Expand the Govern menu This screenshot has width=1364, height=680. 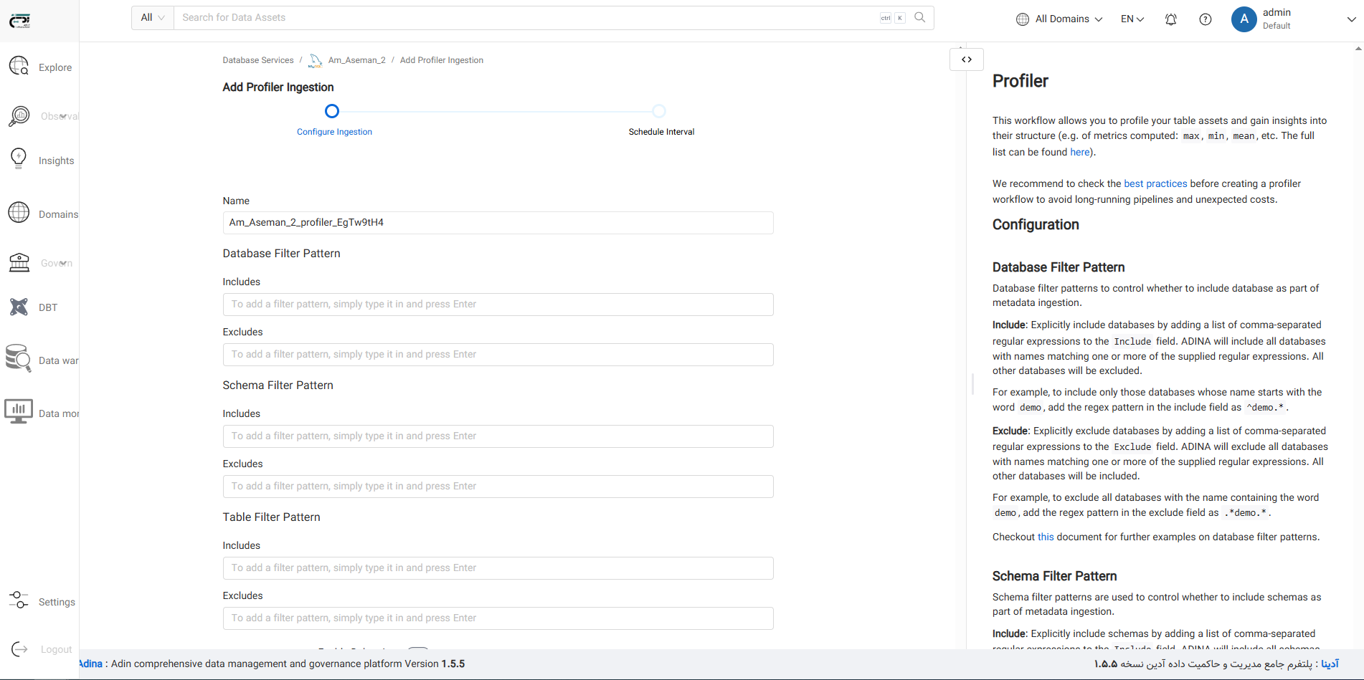pos(65,263)
